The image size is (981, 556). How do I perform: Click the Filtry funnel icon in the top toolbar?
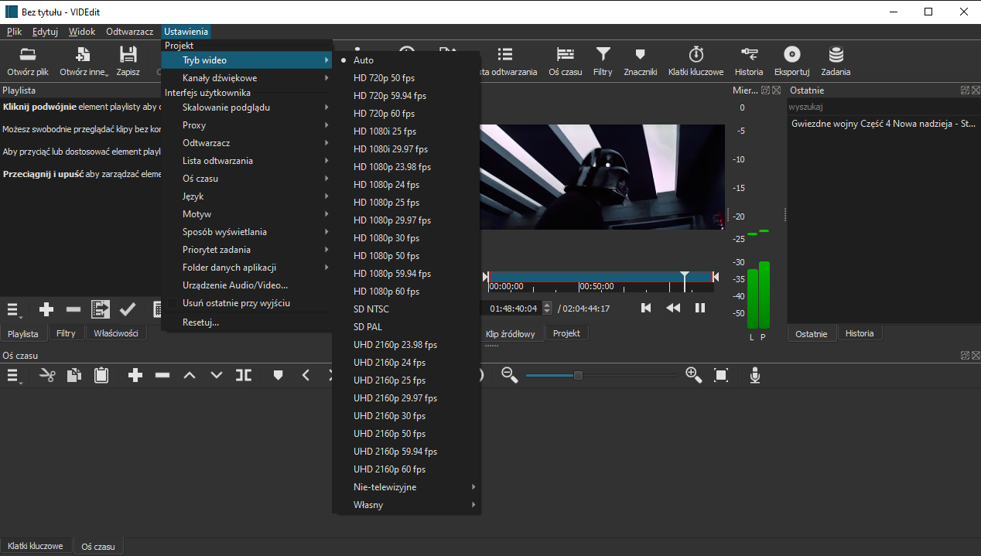click(x=603, y=60)
